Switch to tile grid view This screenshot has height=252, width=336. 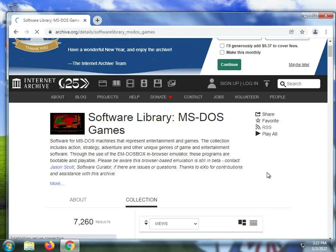tap(242, 223)
